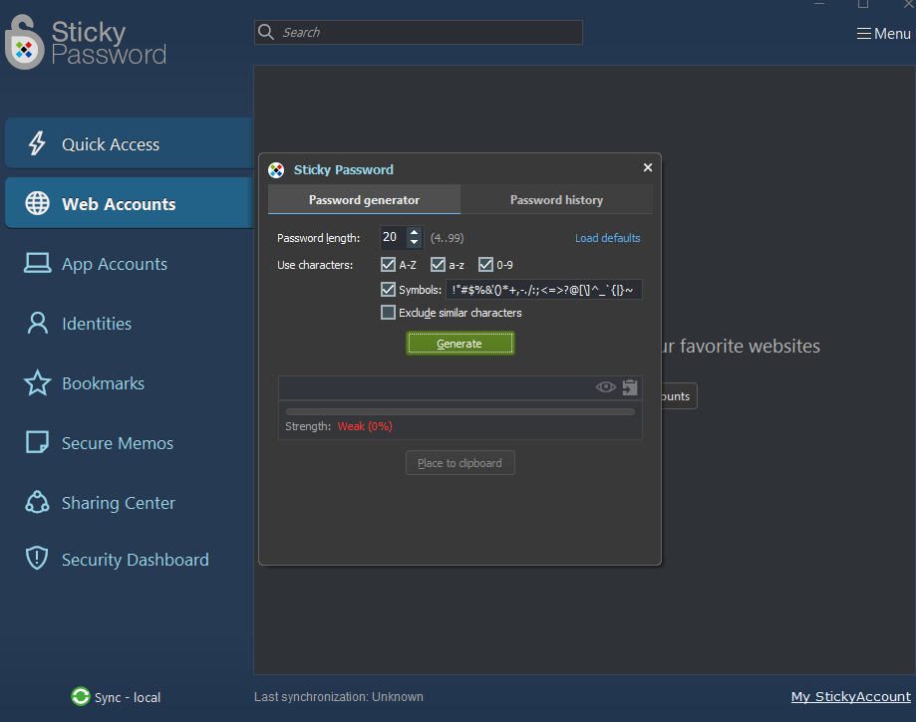Open Secure Memos sidebar label

point(118,443)
